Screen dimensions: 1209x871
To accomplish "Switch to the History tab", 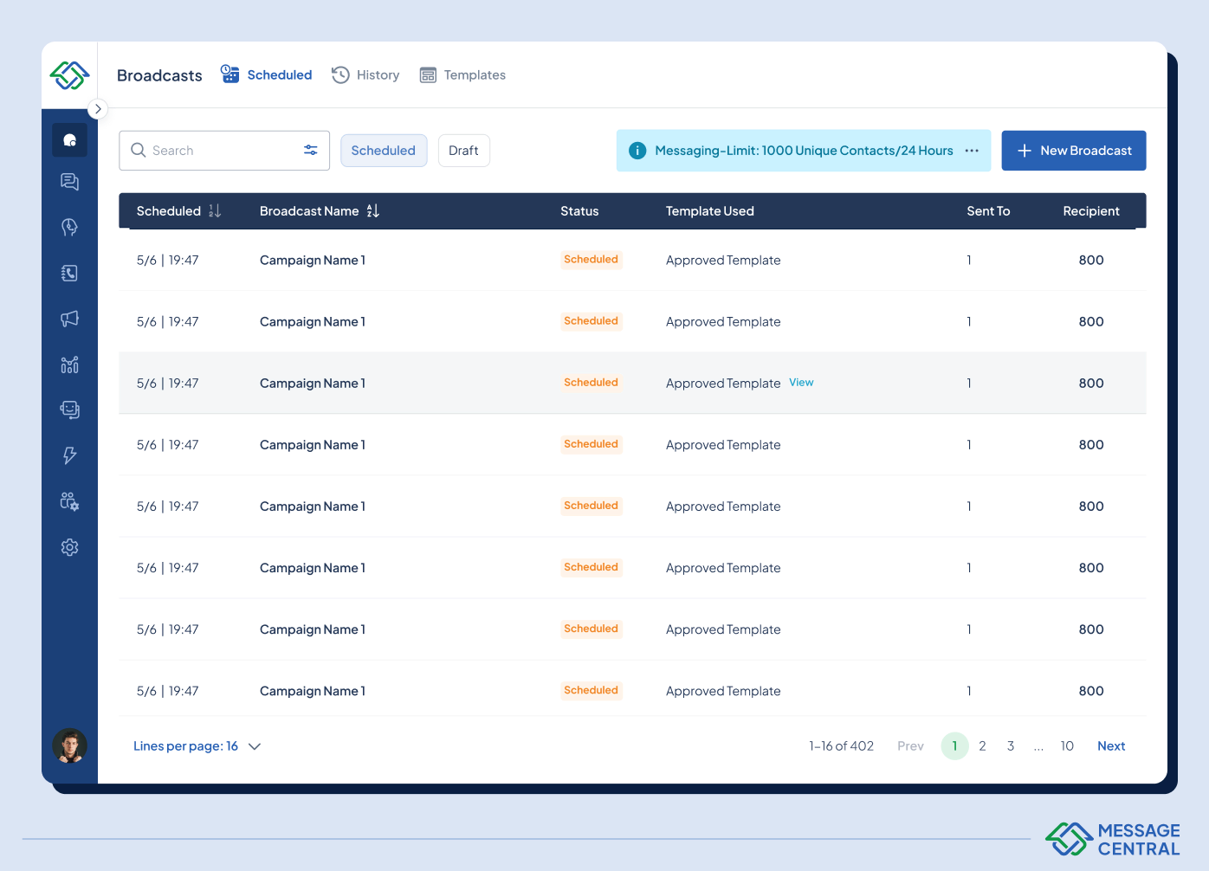I will [365, 75].
